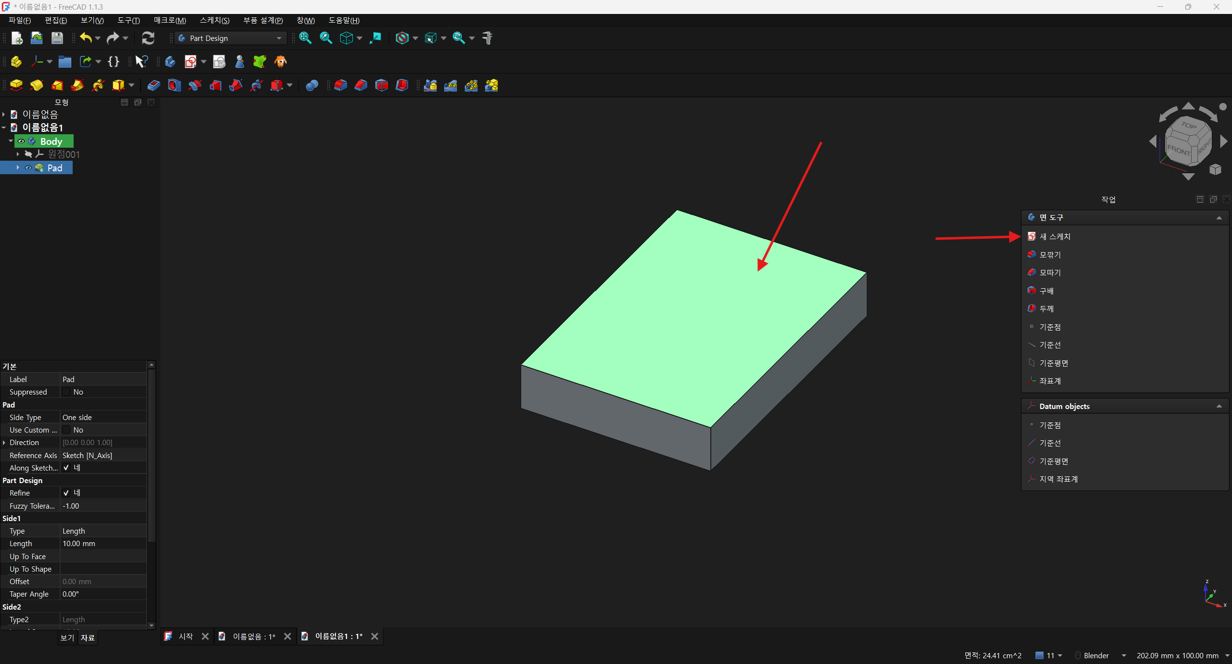The image size is (1232, 664).
Task: Select the Additive loft tool icon
Action: (57, 86)
